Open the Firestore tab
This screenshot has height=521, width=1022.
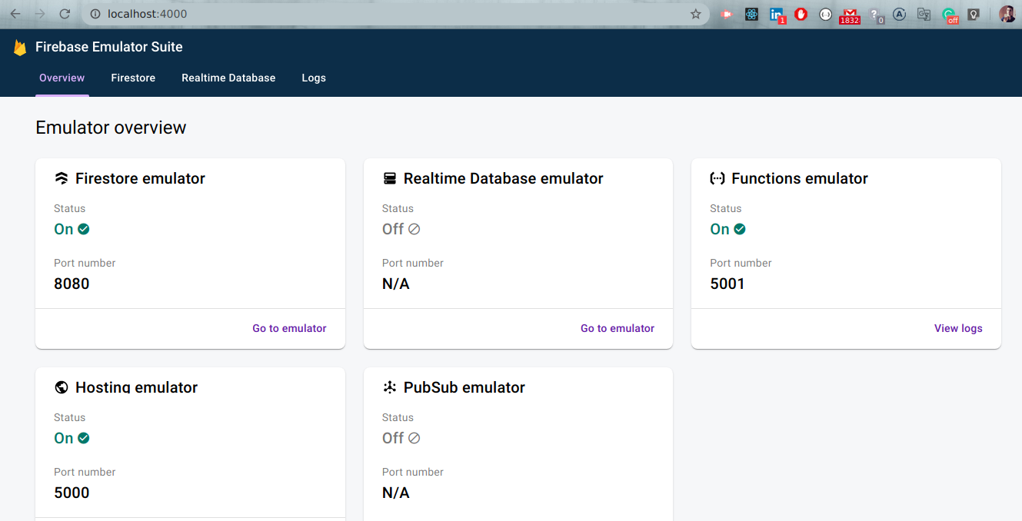pos(133,78)
